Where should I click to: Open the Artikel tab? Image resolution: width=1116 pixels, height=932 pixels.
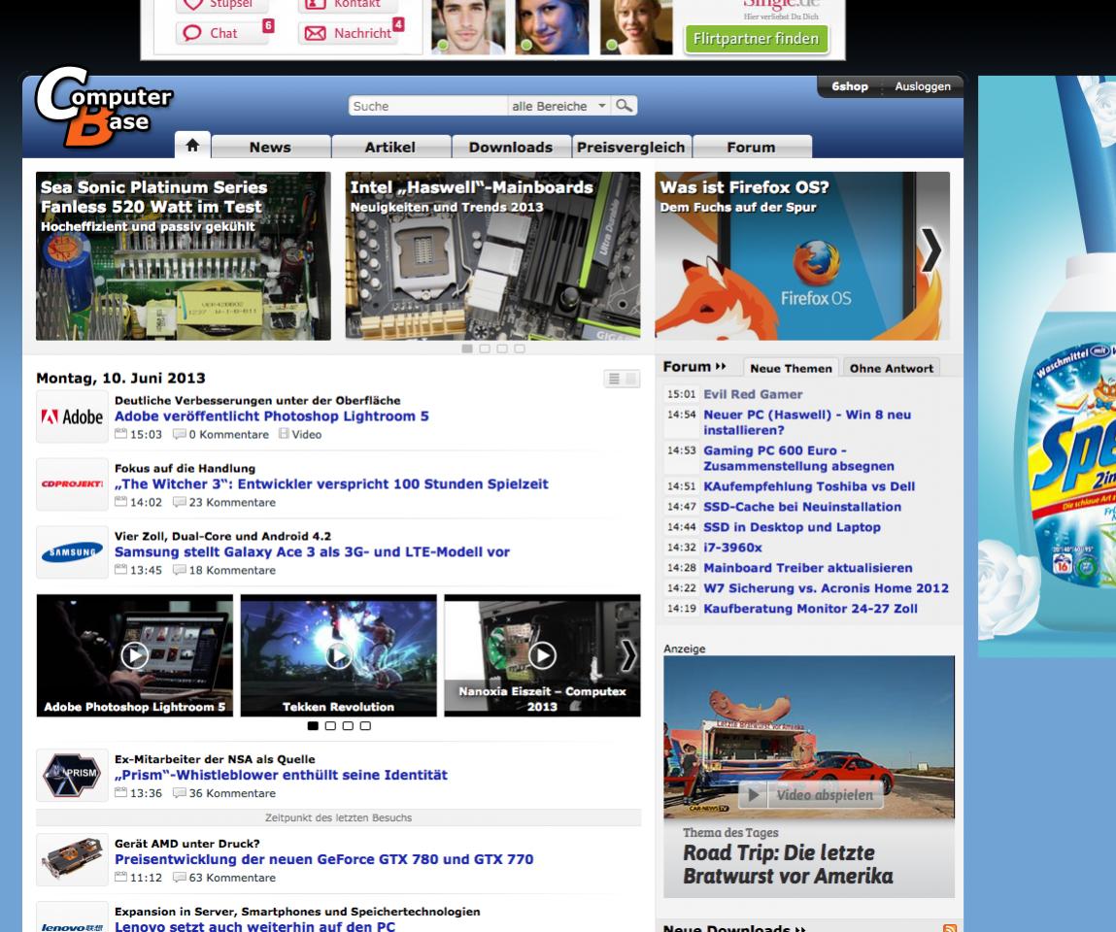pyautogui.click(x=390, y=148)
